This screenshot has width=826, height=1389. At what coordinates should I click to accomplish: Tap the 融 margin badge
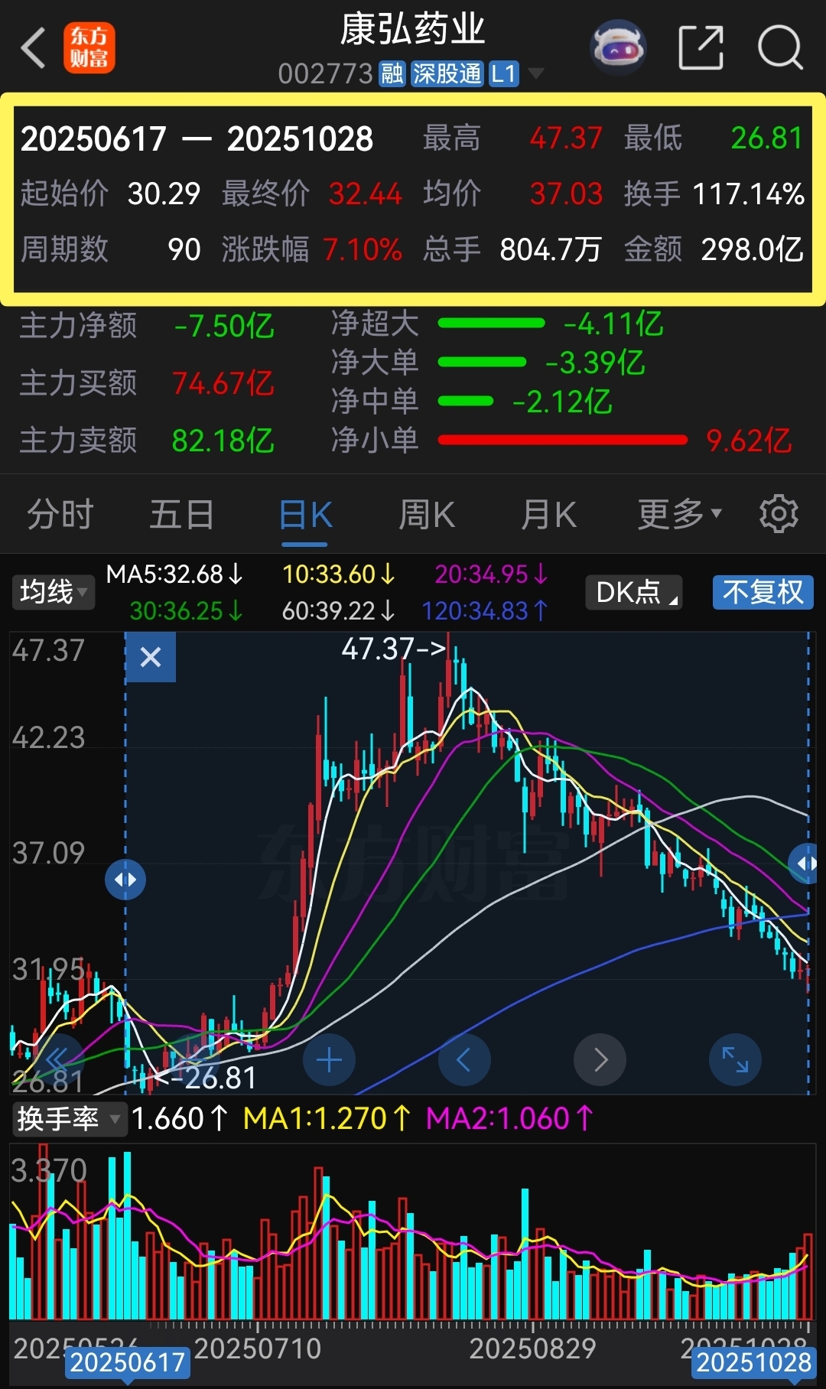point(392,73)
